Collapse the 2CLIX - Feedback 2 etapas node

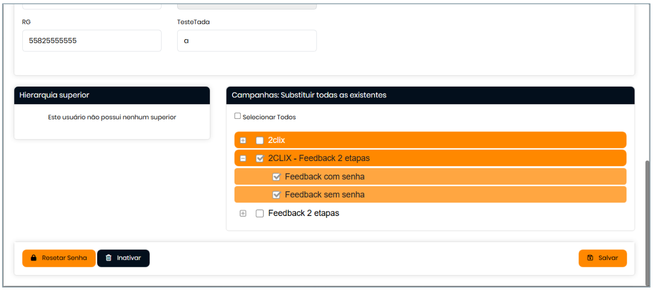243,159
